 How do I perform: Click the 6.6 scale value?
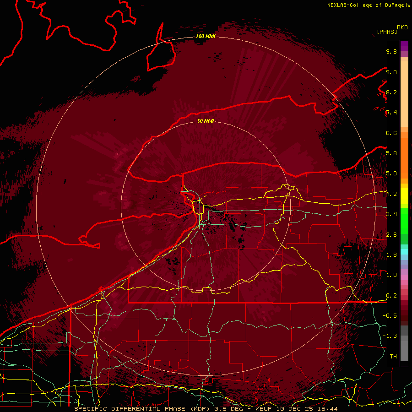click(391, 133)
